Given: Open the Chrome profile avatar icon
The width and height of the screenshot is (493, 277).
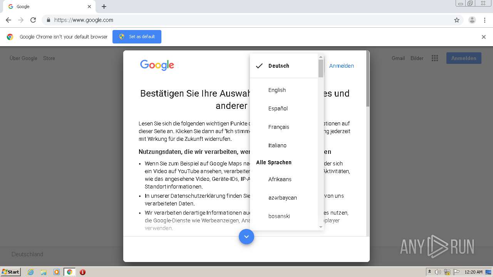Looking at the screenshot, I should [x=472, y=20].
